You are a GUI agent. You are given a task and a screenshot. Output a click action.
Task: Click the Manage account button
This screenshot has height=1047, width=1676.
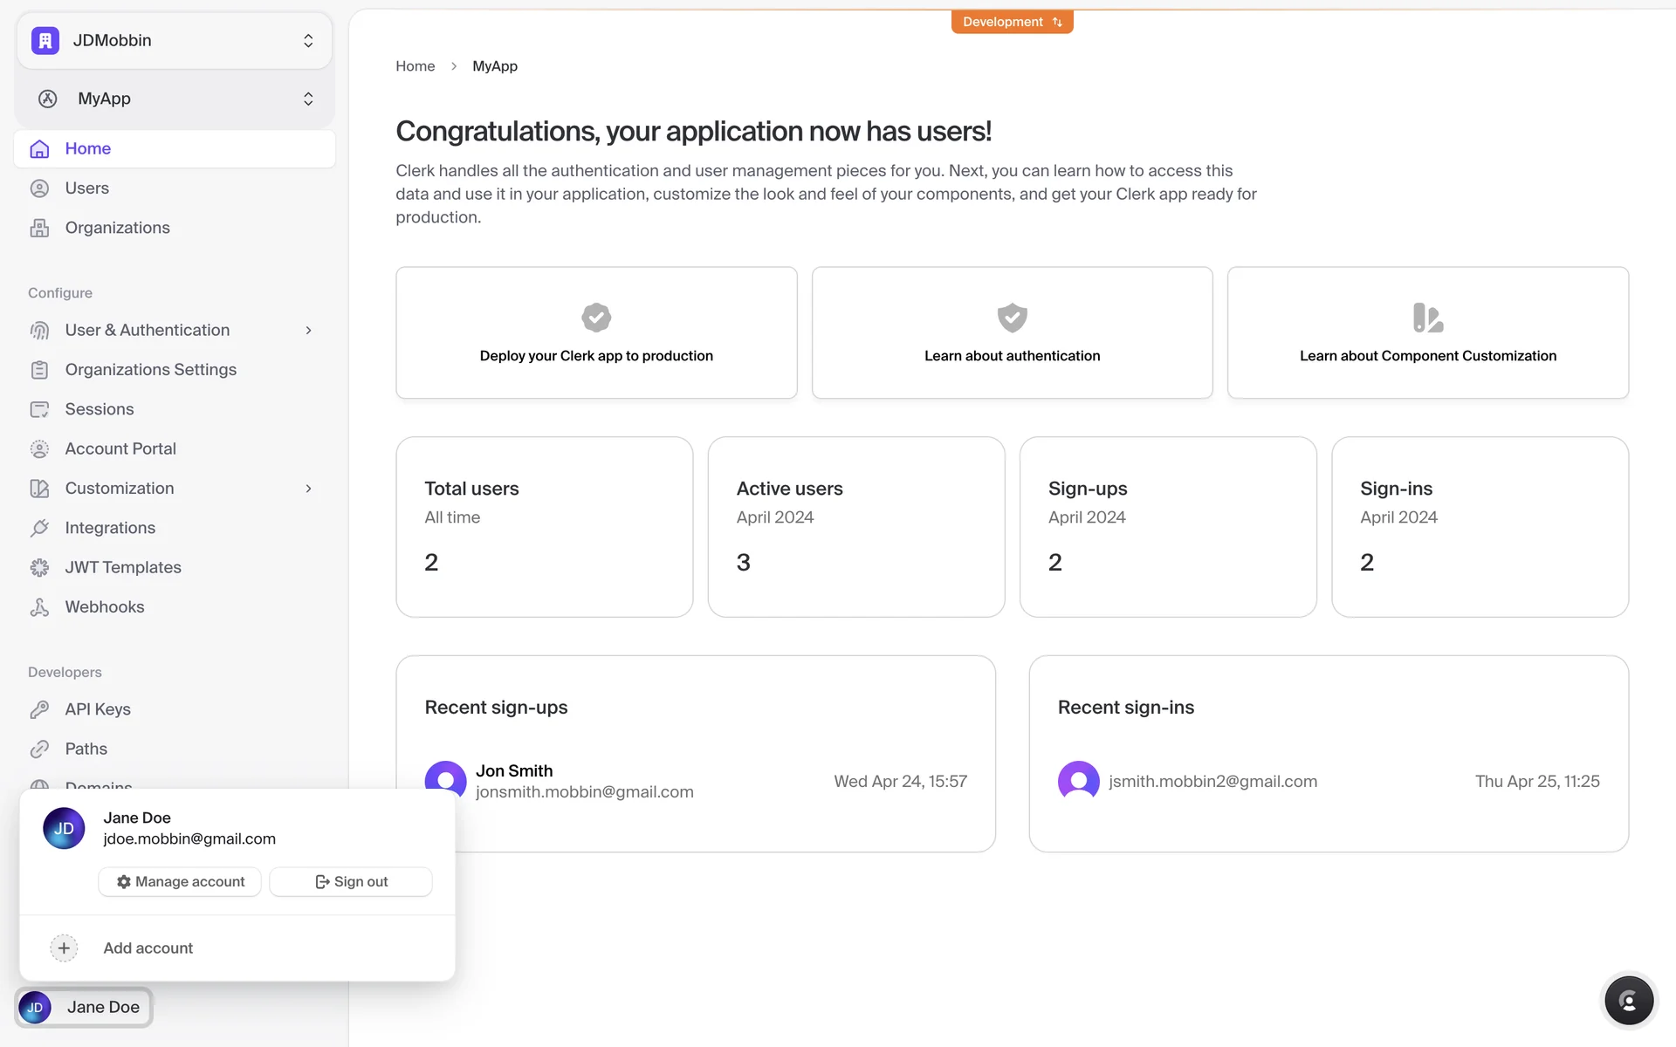[x=180, y=882]
